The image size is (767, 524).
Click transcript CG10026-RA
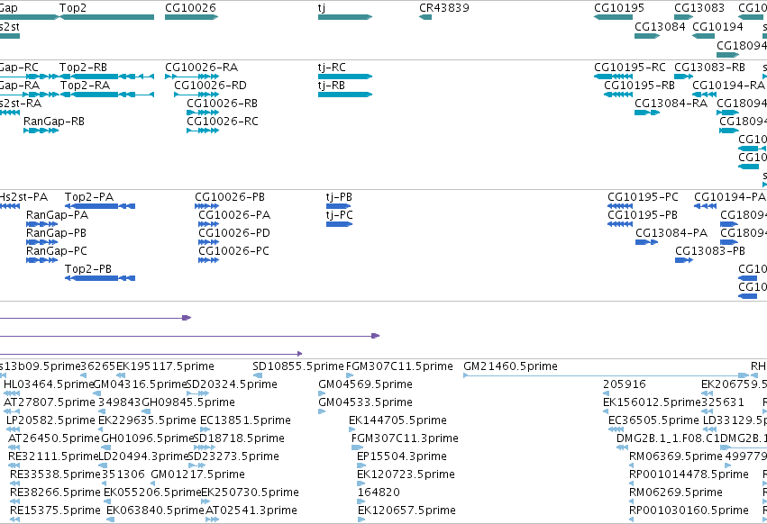[x=202, y=67]
